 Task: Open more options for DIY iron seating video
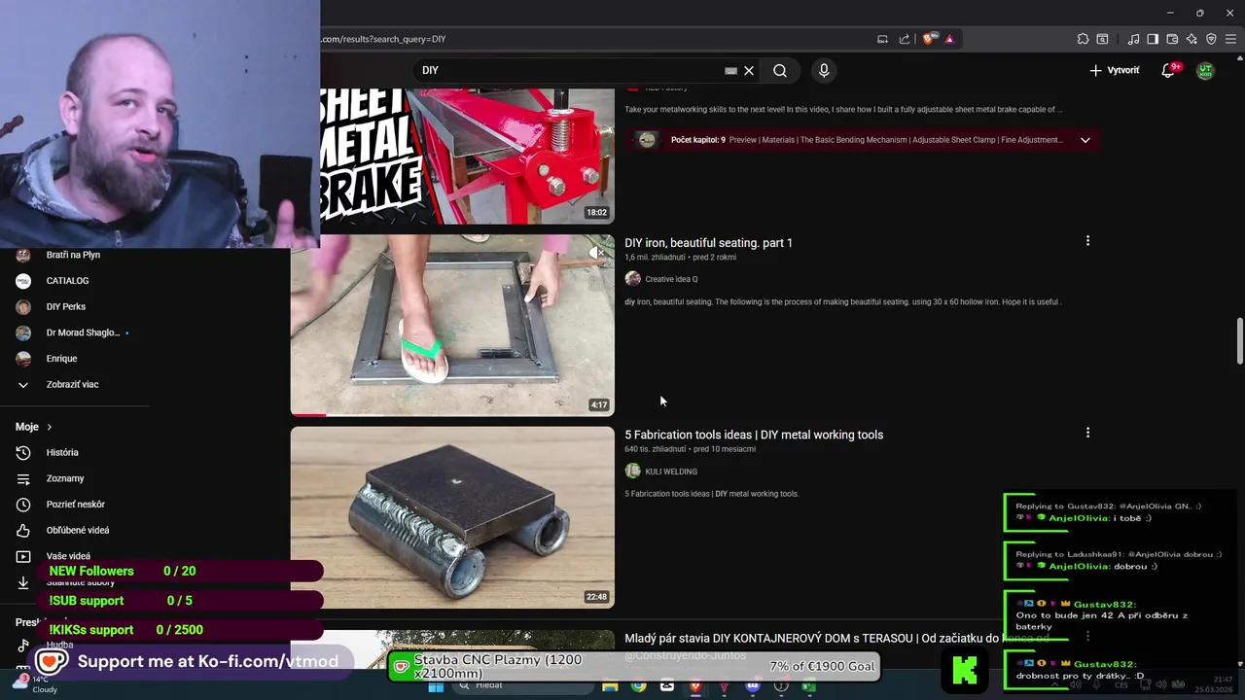(1087, 241)
